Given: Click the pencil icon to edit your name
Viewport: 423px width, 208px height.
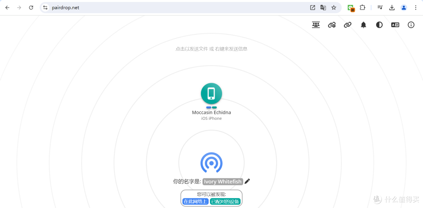Looking at the screenshot, I should (x=248, y=181).
